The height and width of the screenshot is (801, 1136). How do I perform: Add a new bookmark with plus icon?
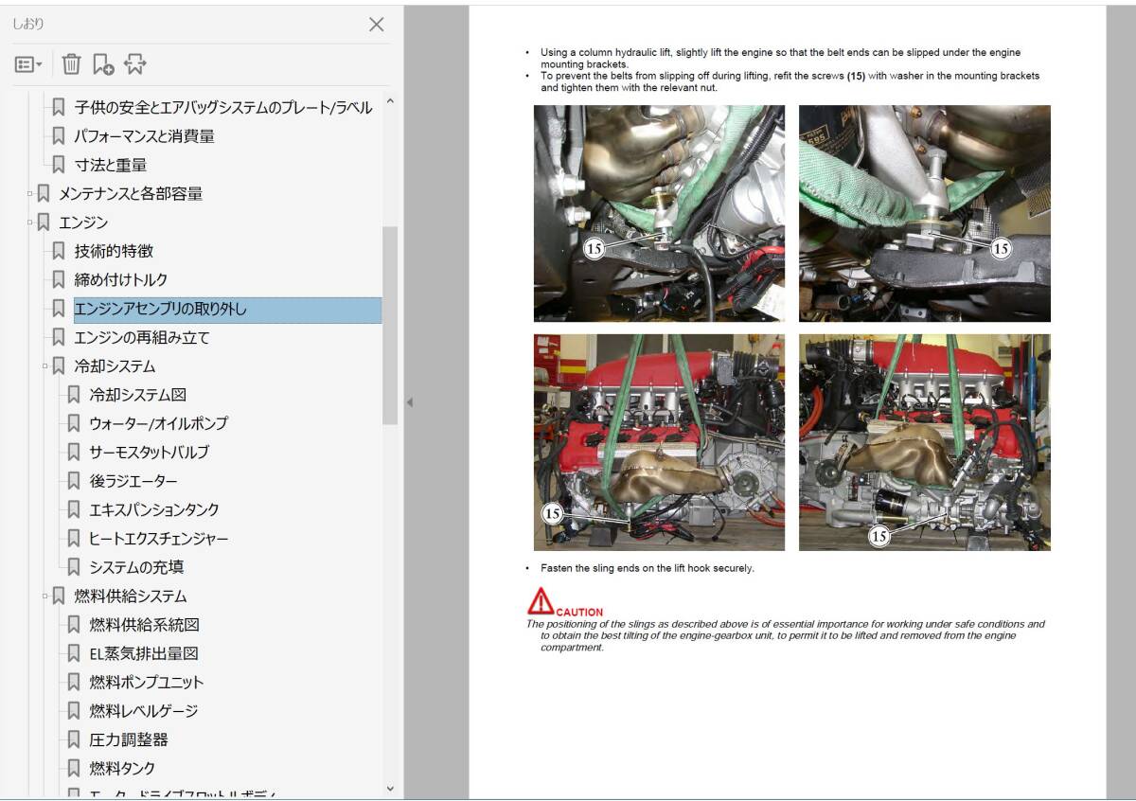pyautogui.click(x=103, y=64)
